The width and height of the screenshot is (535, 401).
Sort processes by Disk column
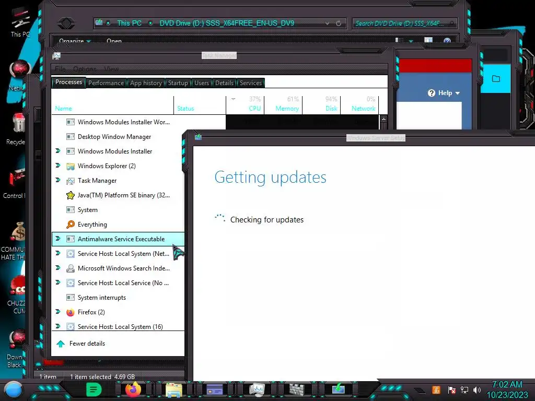click(x=321, y=105)
